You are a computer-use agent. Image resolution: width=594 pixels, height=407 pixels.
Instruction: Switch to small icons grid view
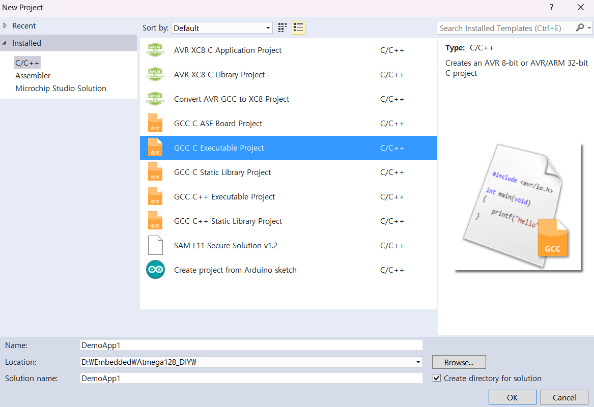(x=282, y=27)
